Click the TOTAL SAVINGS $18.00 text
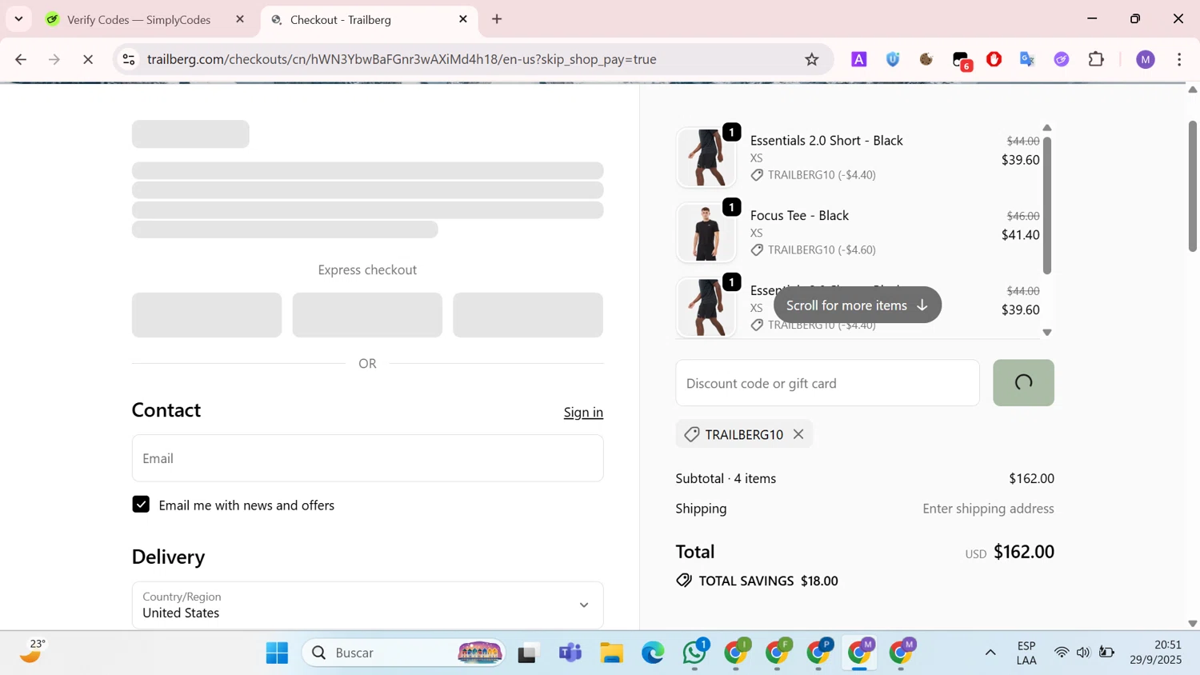The image size is (1200, 675). [768, 581]
